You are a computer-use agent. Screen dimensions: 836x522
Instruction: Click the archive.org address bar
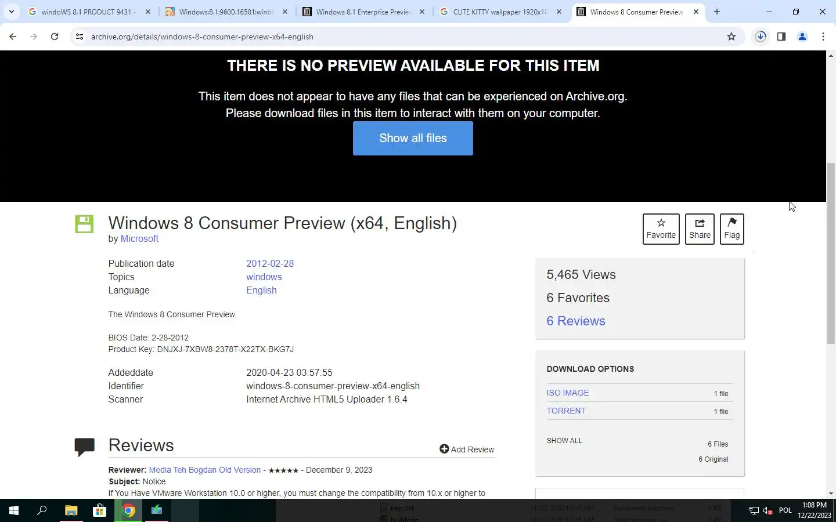click(406, 37)
